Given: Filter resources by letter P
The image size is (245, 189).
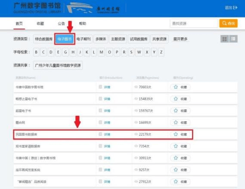Looking at the screenshot, I should click(x=117, y=52).
